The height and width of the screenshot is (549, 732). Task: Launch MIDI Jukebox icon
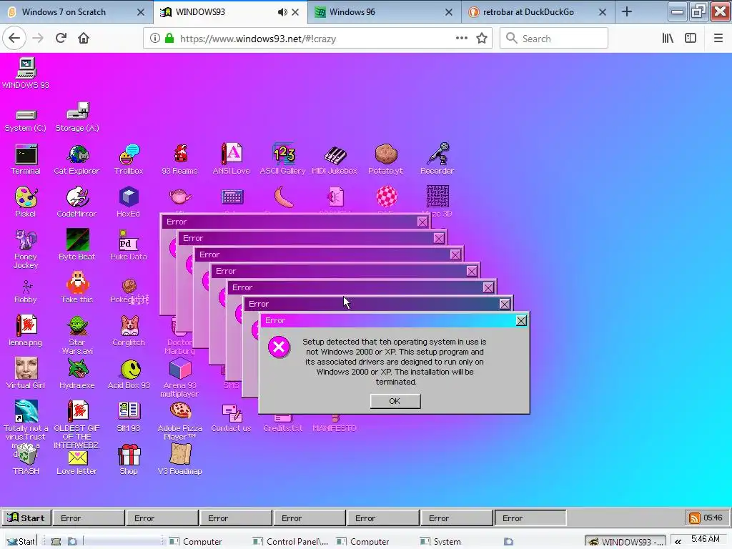(x=335, y=159)
